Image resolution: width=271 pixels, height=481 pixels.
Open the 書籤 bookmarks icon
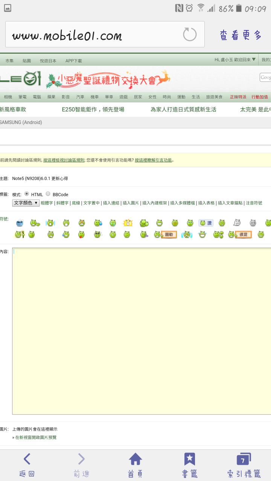coord(190,465)
